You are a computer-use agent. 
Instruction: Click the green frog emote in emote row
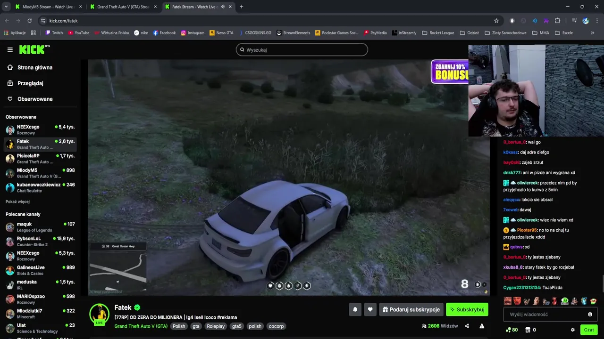click(x=564, y=301)
